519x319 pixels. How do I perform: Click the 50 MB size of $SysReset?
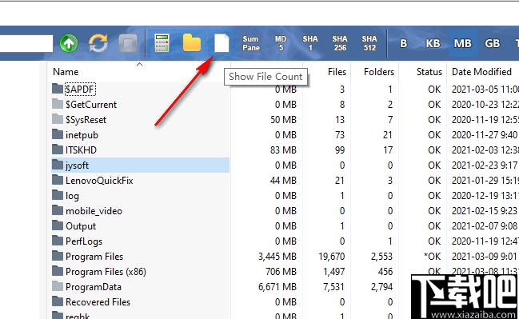283,119
